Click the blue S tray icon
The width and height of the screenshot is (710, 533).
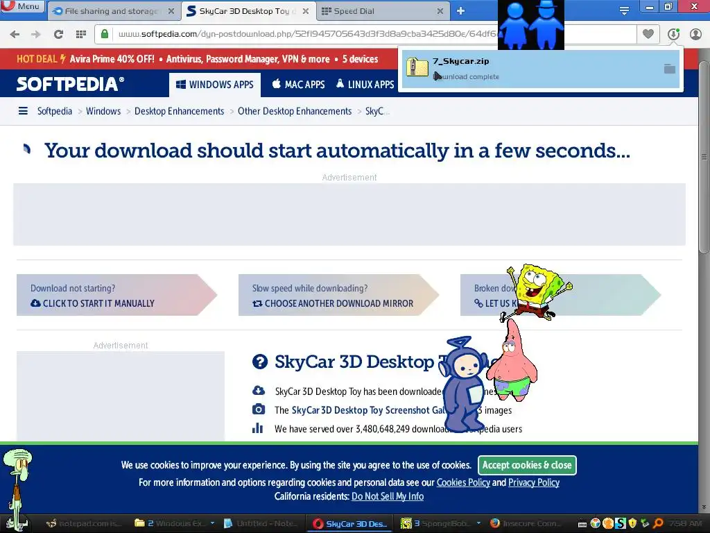click(621, 523)
